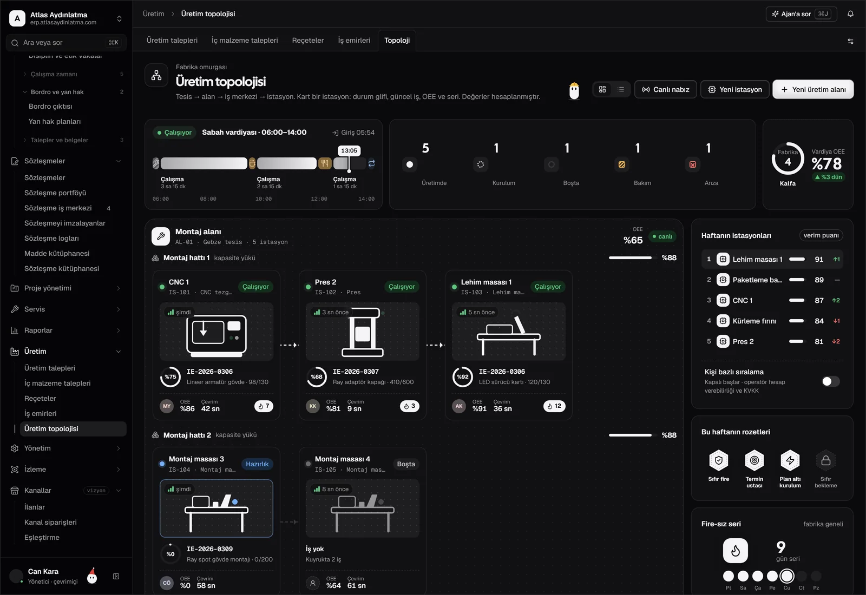The image size is (866, 595).
Task: Open the Atlas Aydınlatma workspace switcher
Action: point(66,18)
